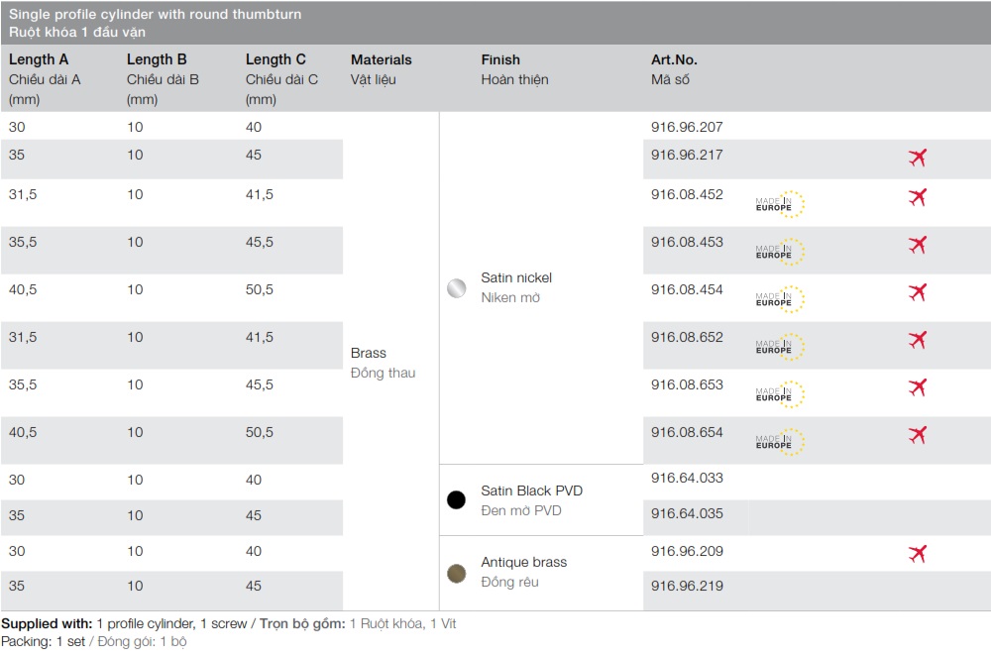The height and width of the screenshot is (654, 991).
Task: Click article number 916.96.207
Action: [x=687, y=127]
